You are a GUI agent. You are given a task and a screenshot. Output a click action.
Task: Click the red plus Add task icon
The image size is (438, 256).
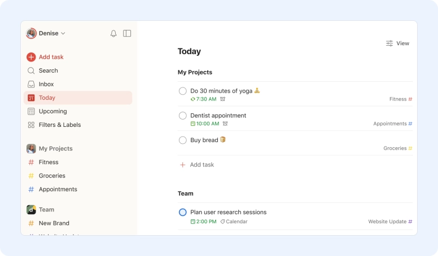point(31,57)
